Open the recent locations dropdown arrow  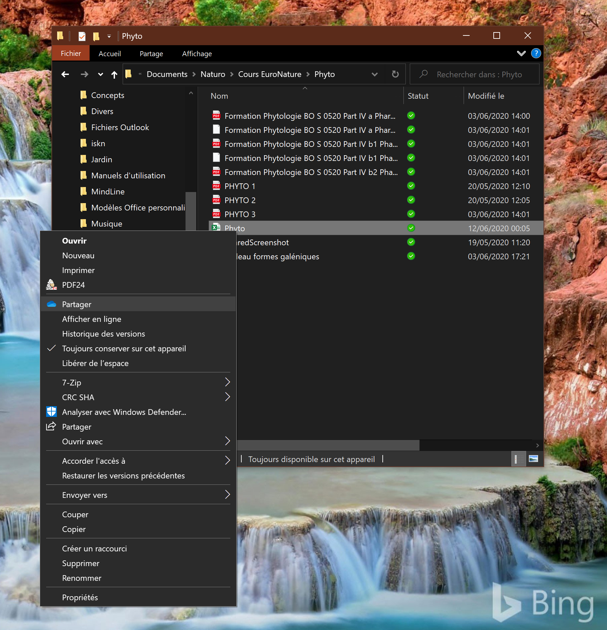[100, 74]
